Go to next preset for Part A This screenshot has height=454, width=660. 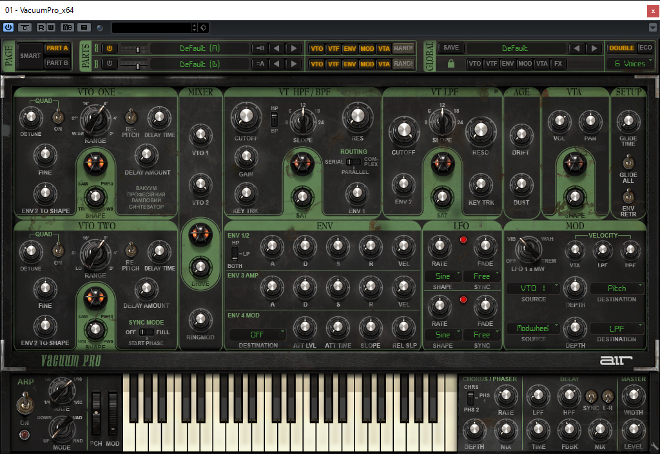tap(294, 48)
